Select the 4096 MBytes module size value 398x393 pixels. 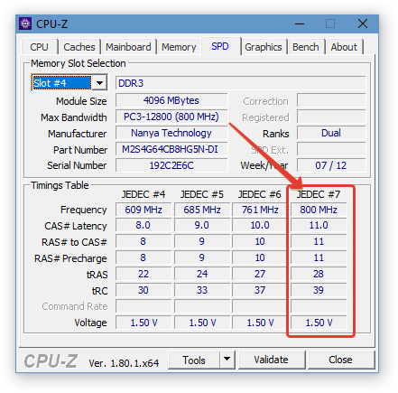pyautogui.click(x=171, y=100)
